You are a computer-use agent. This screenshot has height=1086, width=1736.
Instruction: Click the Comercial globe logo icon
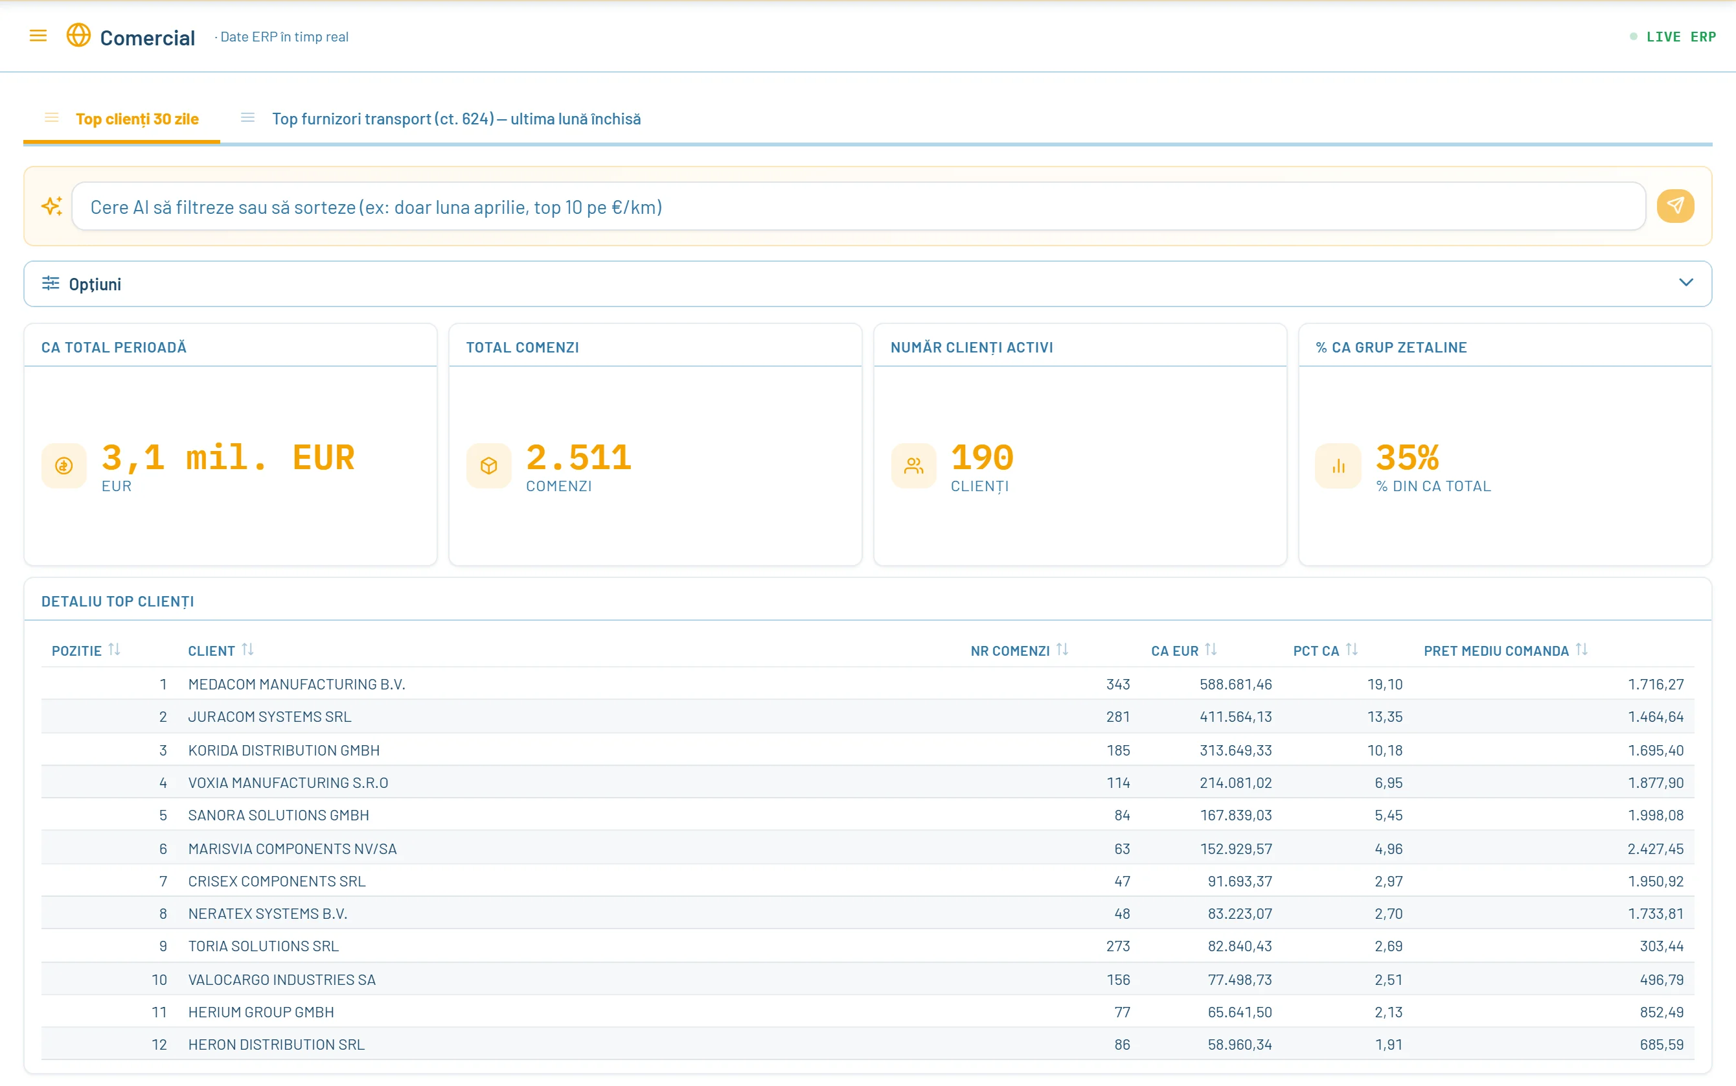click(78, 35)
